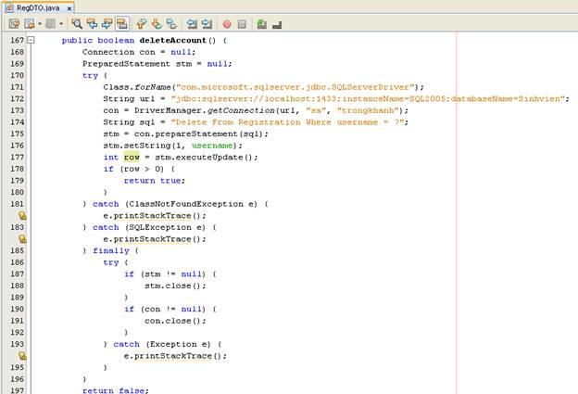Toggle Bookmark icon in the toolbar
The width and height of the screenshot is (578, 394).
pos(171,24)
